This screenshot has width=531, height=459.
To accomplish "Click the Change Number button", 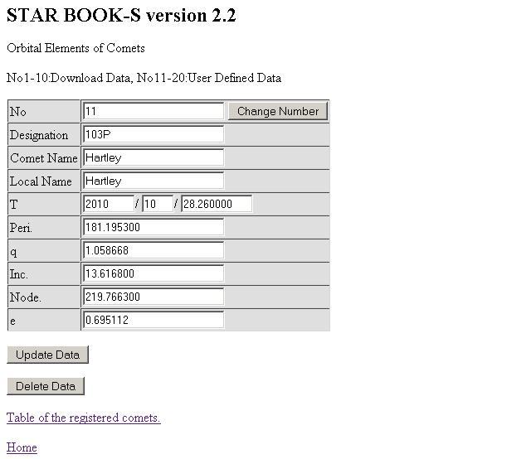I will pyautogui.click(x=278, y=111).
